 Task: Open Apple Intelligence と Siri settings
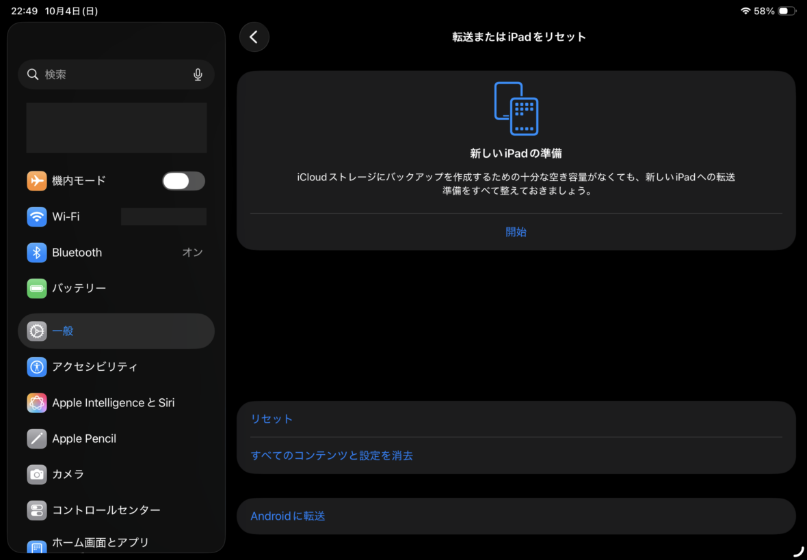pos(116,403)
